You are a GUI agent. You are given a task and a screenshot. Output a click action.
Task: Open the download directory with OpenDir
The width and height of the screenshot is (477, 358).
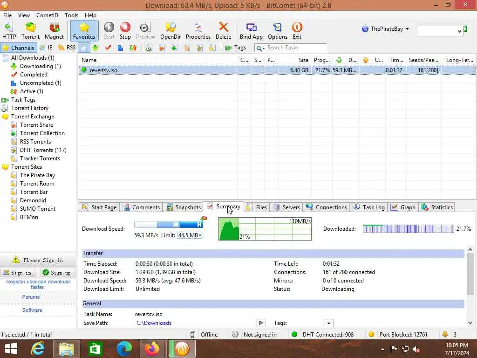(170, 31)
